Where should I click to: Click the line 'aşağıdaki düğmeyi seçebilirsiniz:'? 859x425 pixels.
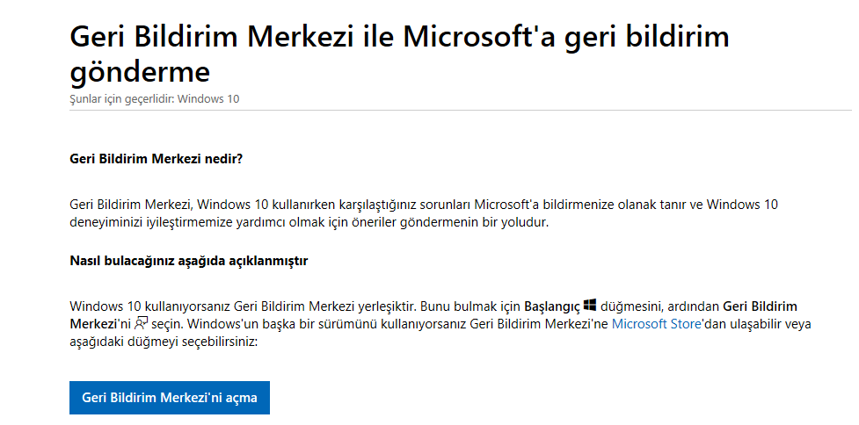coord(164,342)
